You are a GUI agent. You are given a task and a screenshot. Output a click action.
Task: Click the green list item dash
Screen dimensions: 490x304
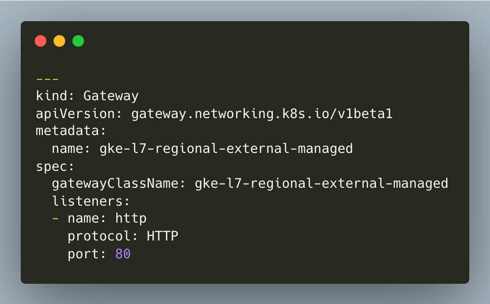55,218
